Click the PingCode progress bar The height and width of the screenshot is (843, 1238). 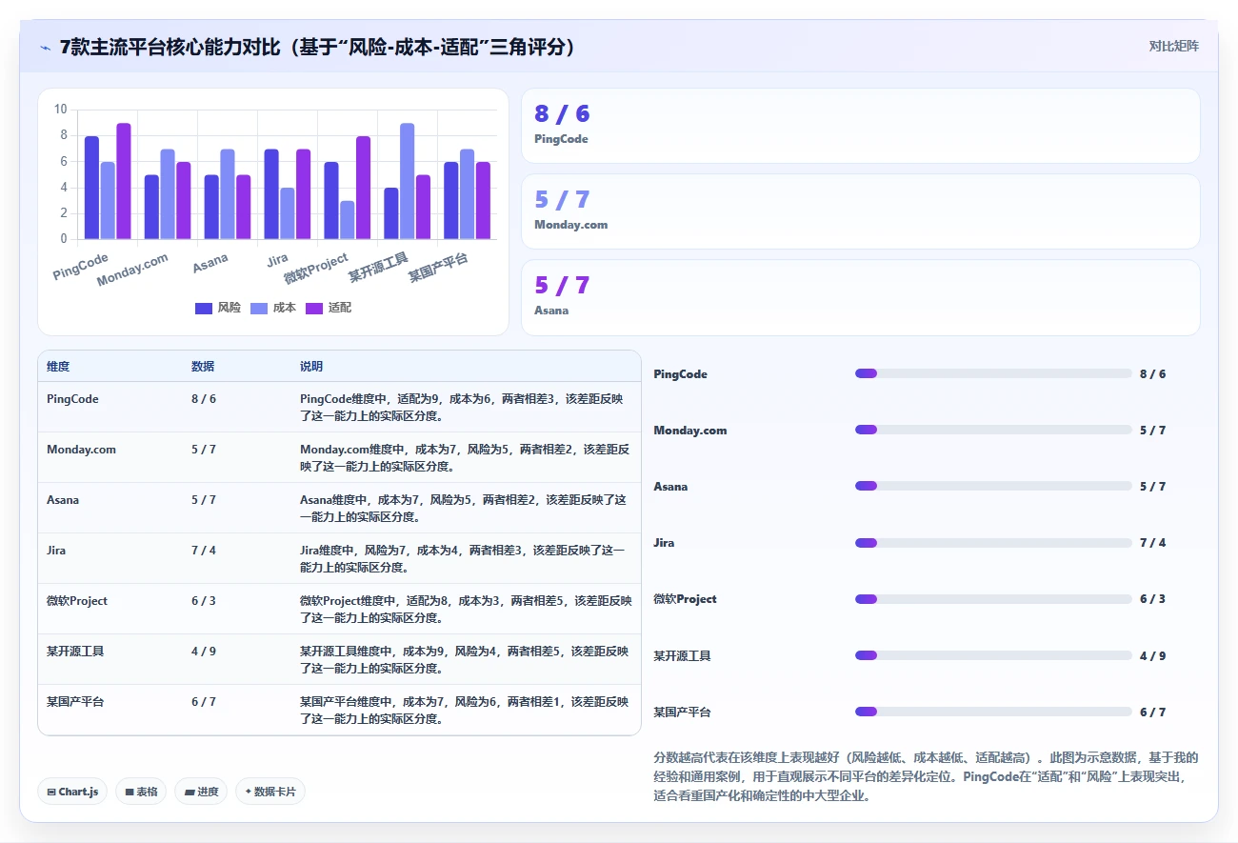point(993,374)
